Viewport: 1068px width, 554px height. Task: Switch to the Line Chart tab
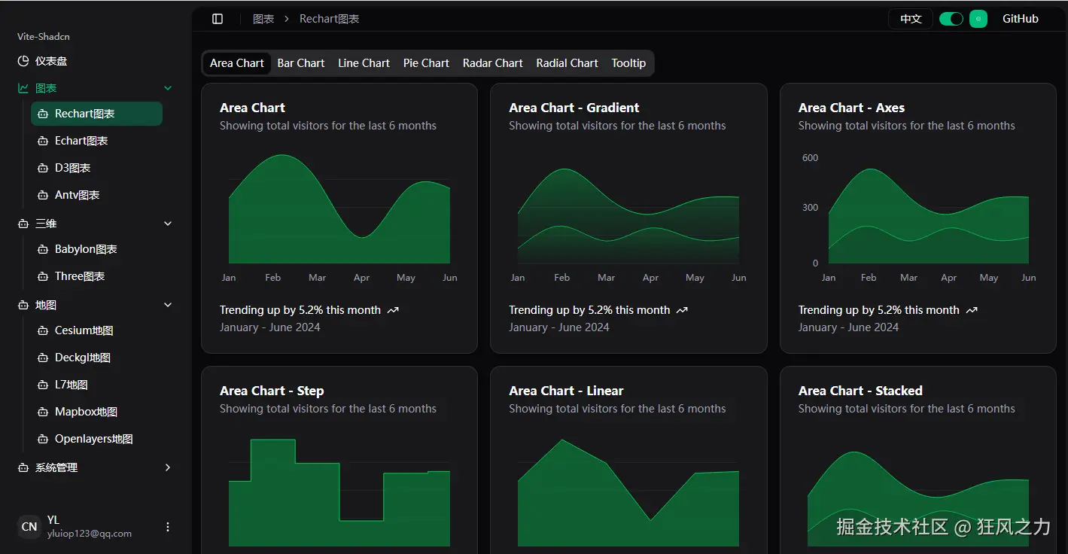(x=364, y=63)
